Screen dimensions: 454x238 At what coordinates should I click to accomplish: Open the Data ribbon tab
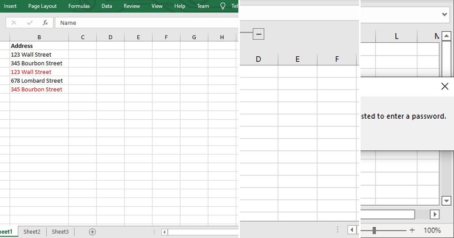click(x=106, y=6)
